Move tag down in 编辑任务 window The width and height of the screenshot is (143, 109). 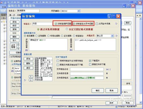[18, 48]
